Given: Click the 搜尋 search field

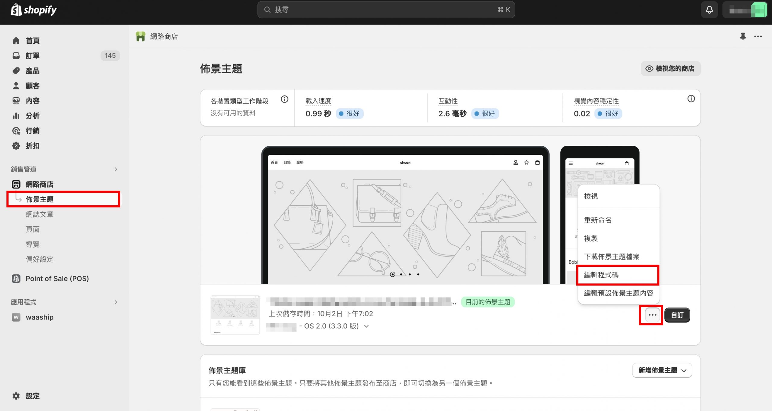Looking at the screenshot, I should point(386,10).
